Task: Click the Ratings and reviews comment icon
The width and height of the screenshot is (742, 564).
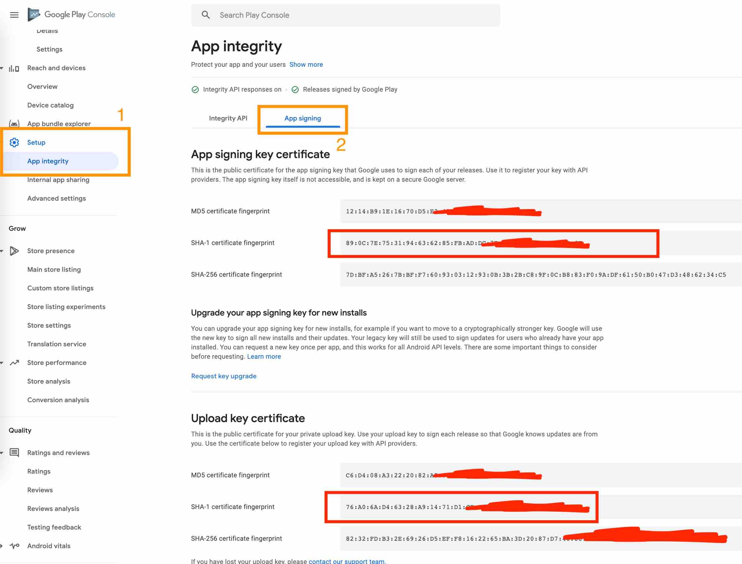Action: pos(14,453)
